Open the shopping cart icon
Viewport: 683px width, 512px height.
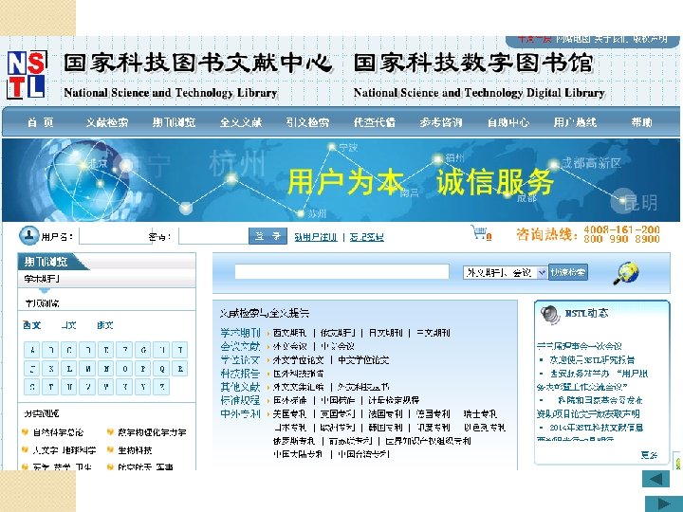(x=480, y=232)
